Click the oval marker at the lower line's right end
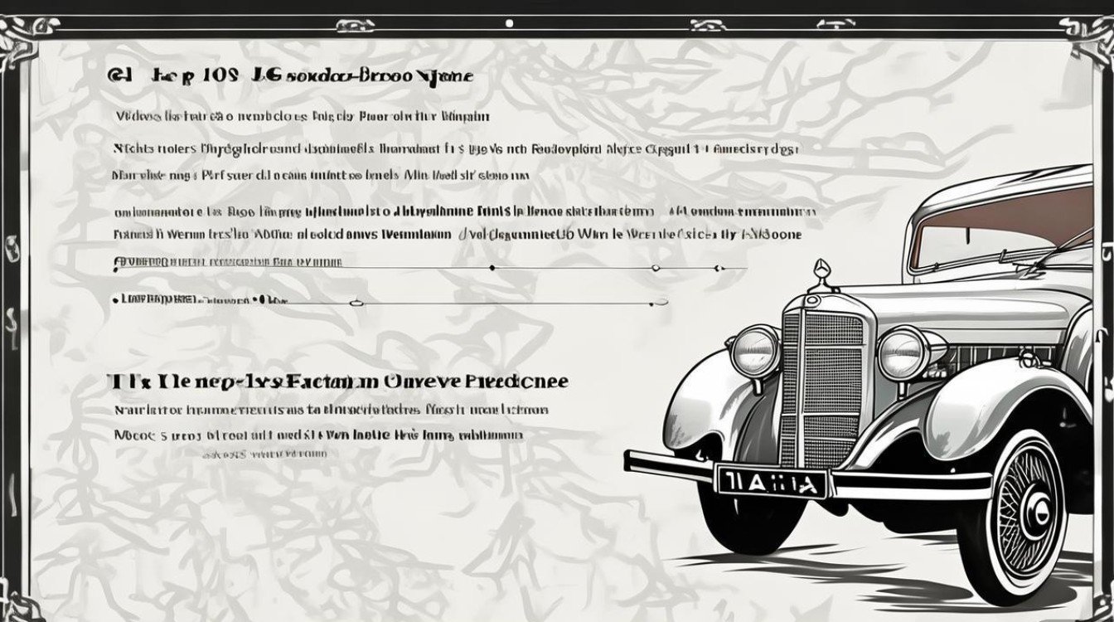This screenshot has height=622, width=1114. point(660,303)
